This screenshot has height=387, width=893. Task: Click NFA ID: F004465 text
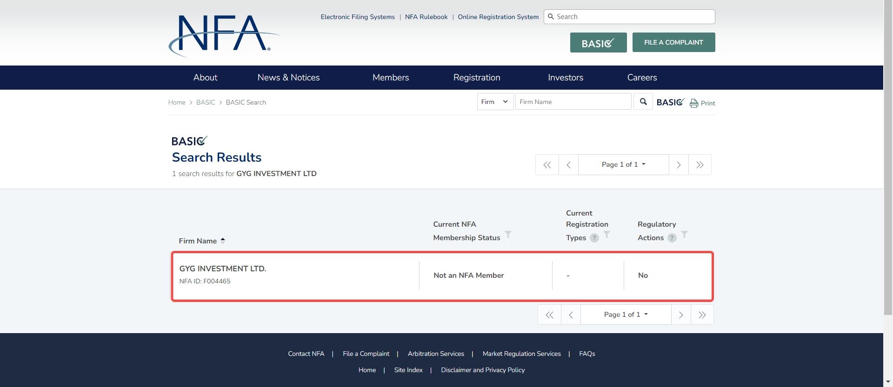coord(205,281)
